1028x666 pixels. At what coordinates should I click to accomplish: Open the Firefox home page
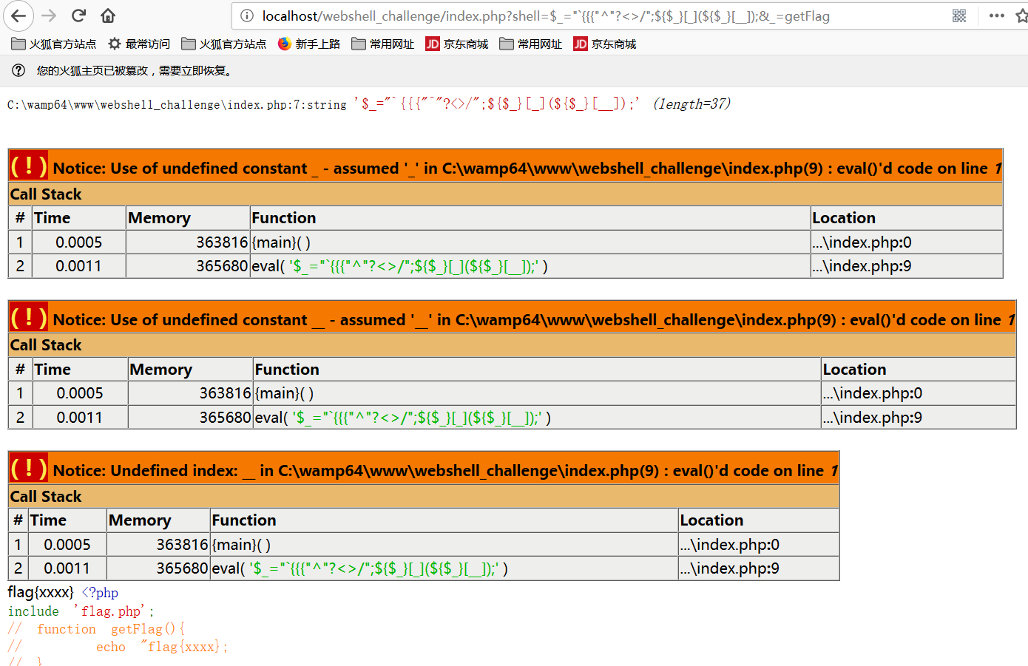[x=108, y=16]
